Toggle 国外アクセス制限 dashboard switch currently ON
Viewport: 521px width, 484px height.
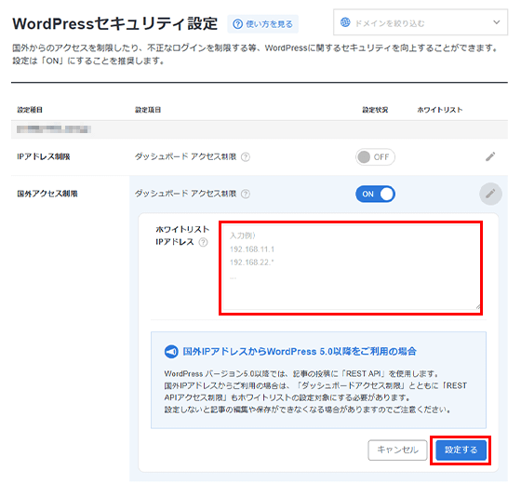tap(375, 194)
